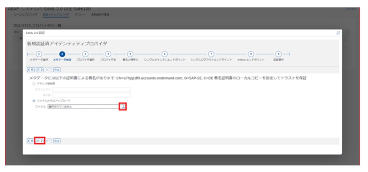Click the bottom 前 (Back) button
Viewport: 368px width, 172px height.
pos(31,141)
